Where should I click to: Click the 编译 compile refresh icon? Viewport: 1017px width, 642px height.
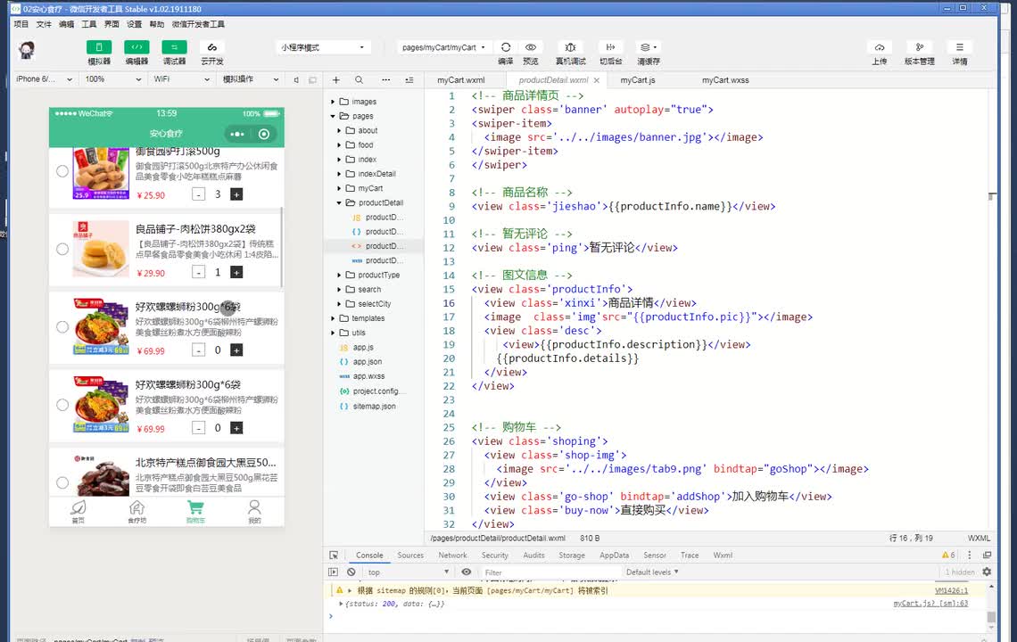506,47
